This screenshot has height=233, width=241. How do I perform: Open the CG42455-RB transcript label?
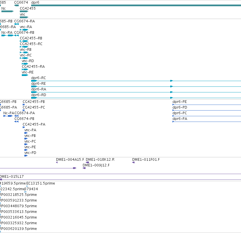pyautogui.click(x=31, y=38)
